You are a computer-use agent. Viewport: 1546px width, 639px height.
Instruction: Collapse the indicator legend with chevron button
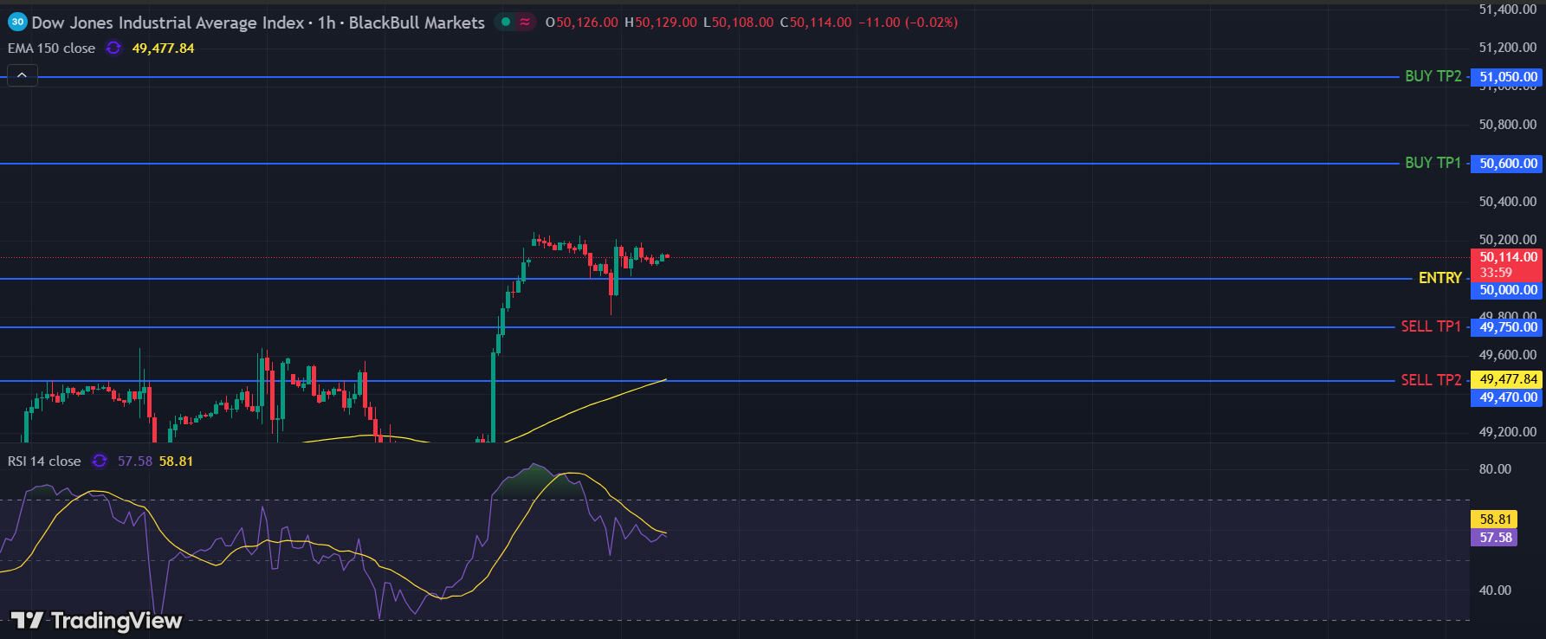pos(23,75)
